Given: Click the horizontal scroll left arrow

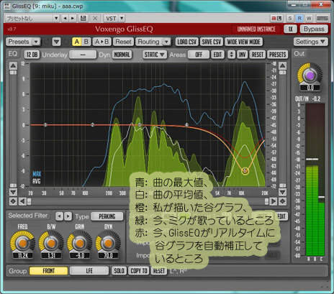Looking at the screenshot, I should point(22,201).
